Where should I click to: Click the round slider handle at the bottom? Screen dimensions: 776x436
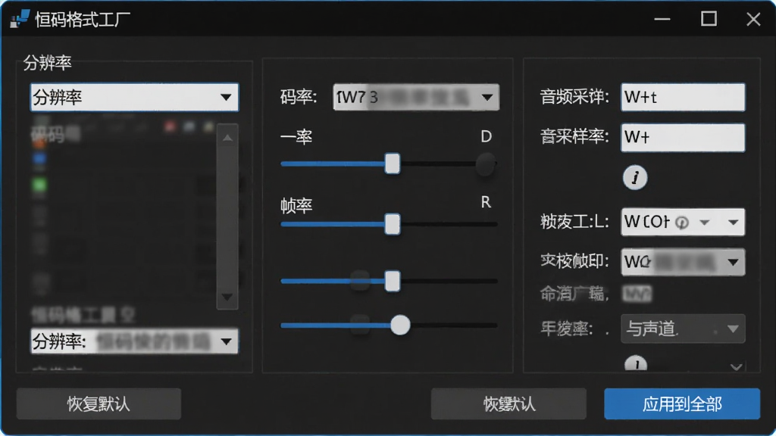click(400, 325)
